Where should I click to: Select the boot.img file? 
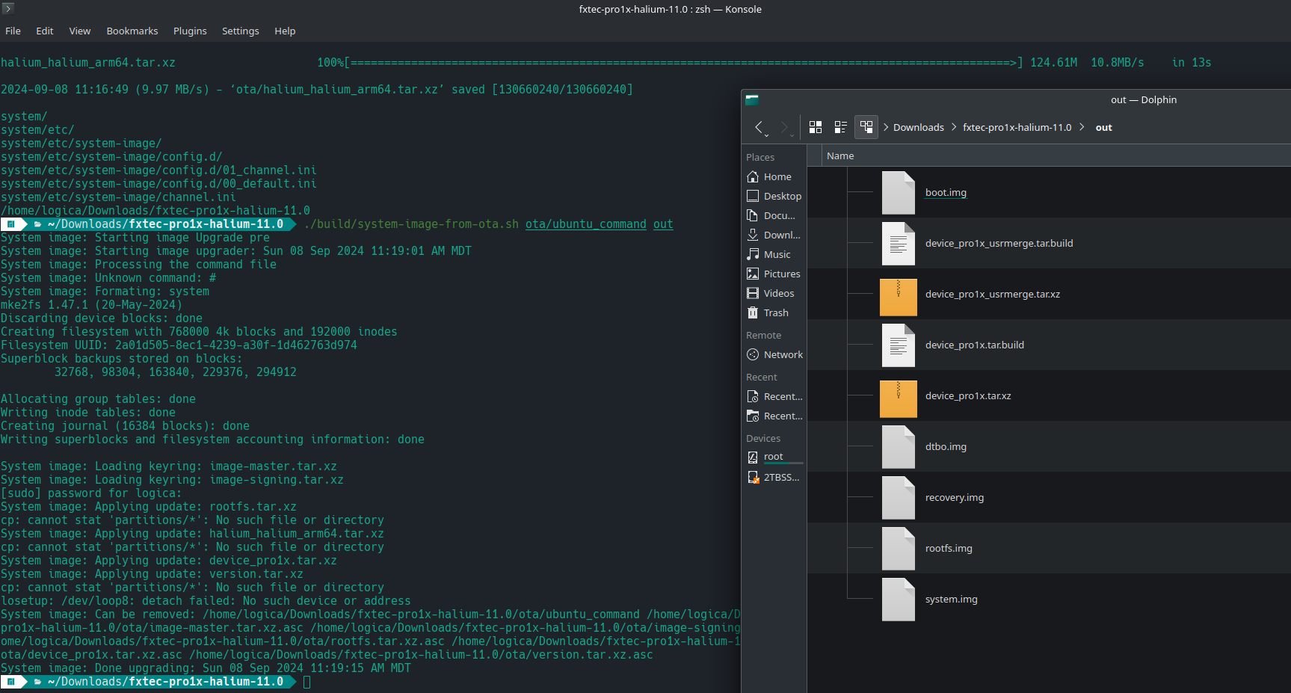click(946, 193)
